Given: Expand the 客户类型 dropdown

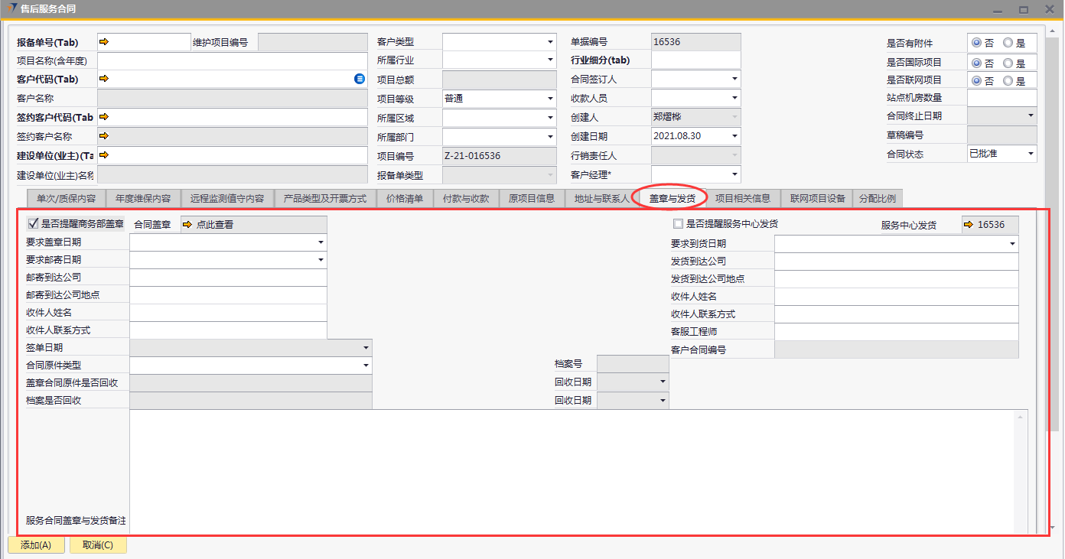Looking at the screenshot, I should pyautogui.click(x=549, y=42).
